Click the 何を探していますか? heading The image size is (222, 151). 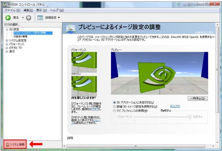[x=84, y=98]
